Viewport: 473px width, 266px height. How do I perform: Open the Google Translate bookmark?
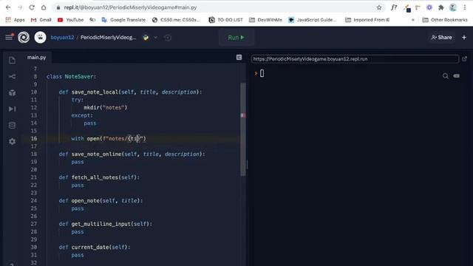click(123, 20)
